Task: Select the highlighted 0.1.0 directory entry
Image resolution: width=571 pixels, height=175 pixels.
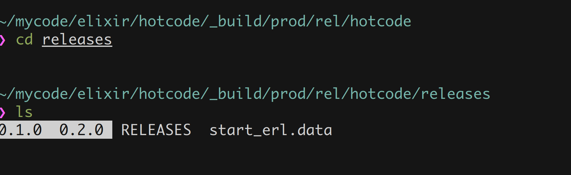Action: pyautogui.click(x=21, y=130)
